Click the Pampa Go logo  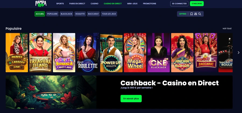(x=41, y=3)
